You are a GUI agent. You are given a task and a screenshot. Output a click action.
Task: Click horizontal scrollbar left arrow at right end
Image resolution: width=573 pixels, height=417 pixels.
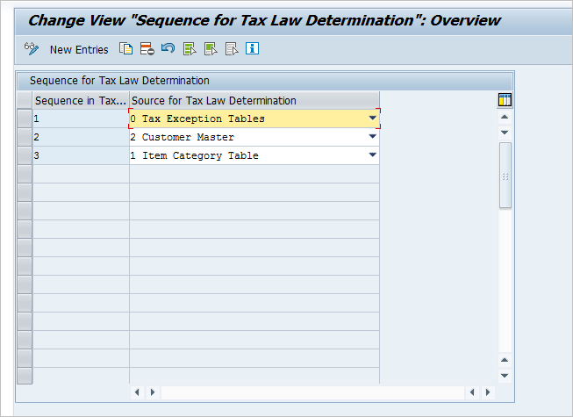[472, 392]
